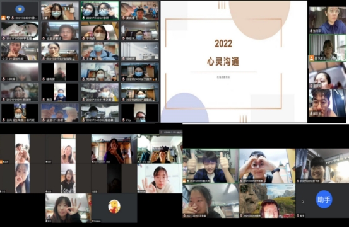Select the tile showing empty room with pendant lamps
The height and width of the screenshot is (228, 349).
coord(139,52)
